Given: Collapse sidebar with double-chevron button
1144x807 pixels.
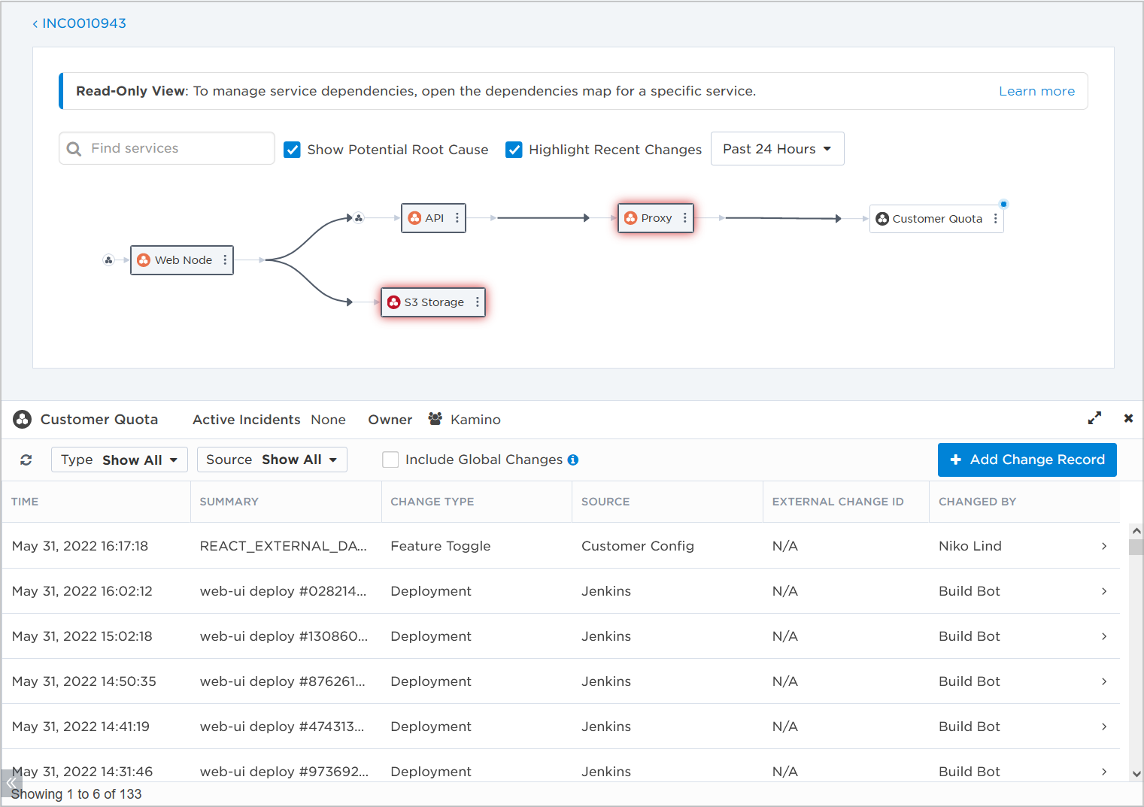Looking at the screenshot, I should [x=11, y=783].
